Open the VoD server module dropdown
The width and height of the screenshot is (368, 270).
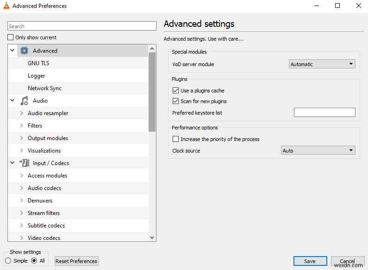[x=322, y=64]
